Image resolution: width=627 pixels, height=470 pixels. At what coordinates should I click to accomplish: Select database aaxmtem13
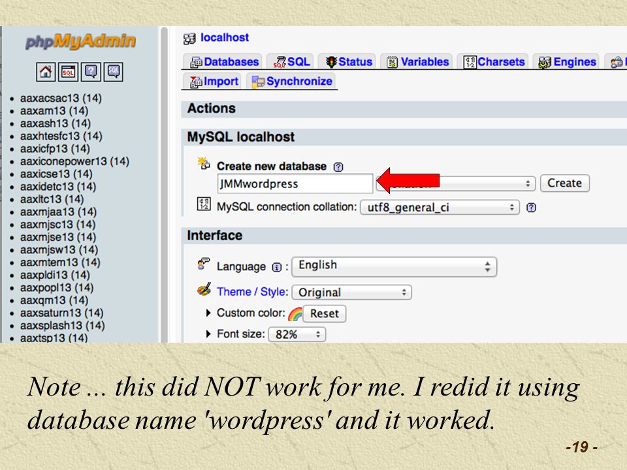click(x=60, y=262)
